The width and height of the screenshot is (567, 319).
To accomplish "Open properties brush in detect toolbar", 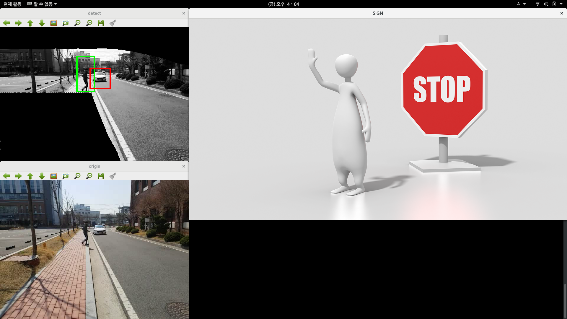I will (x=113, y=23).
